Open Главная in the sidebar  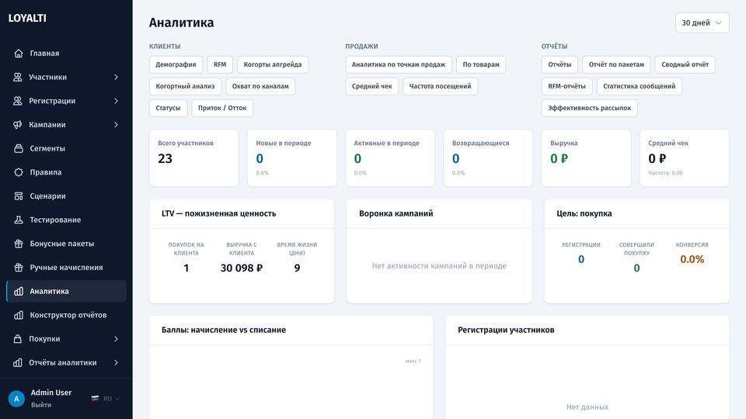pos(66,54)
